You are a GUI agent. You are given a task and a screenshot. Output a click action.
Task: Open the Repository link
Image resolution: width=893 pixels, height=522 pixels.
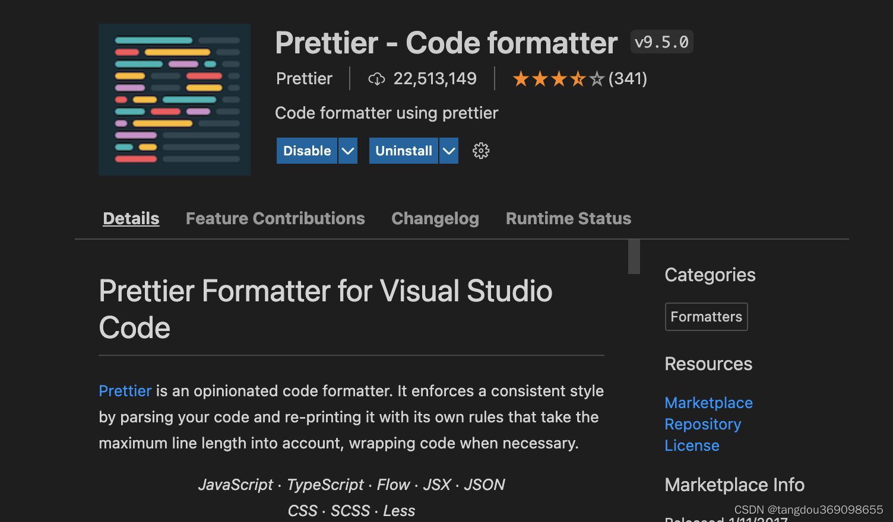[x=702, y=424]
